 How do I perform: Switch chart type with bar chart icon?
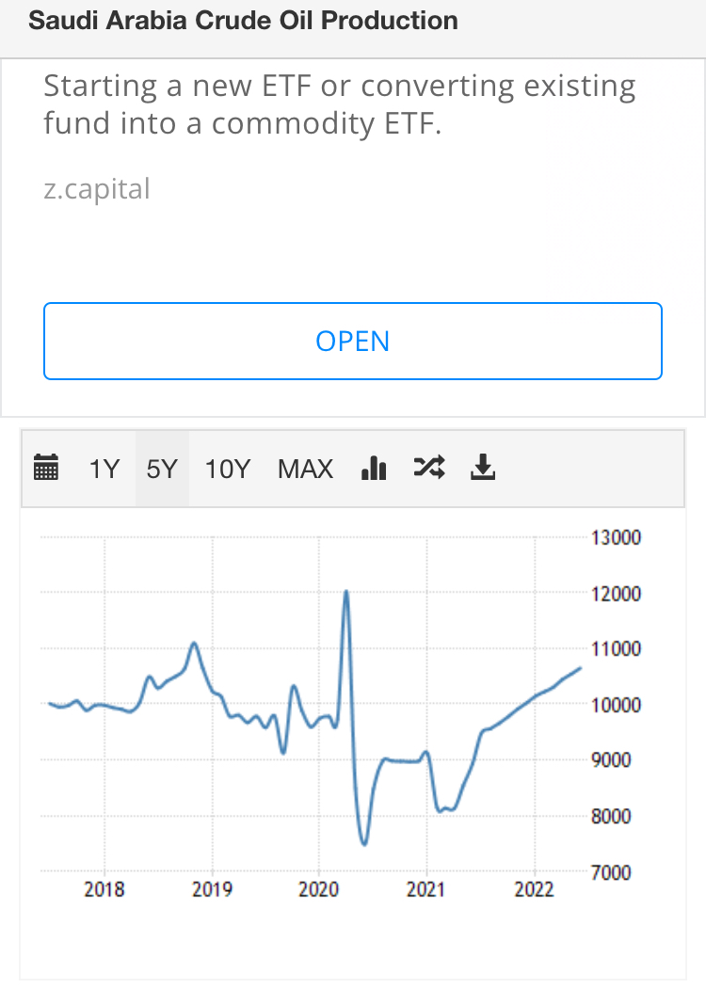[374, 468]
